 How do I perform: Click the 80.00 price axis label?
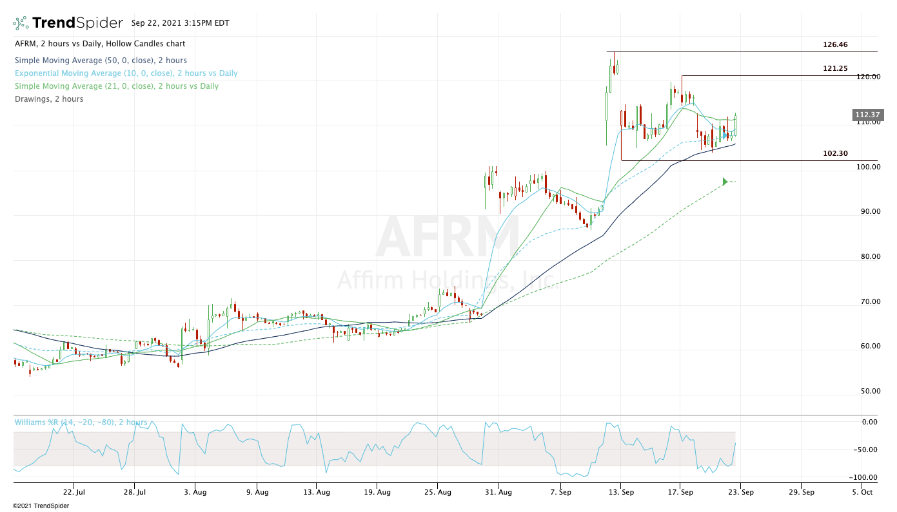(870, 256)
